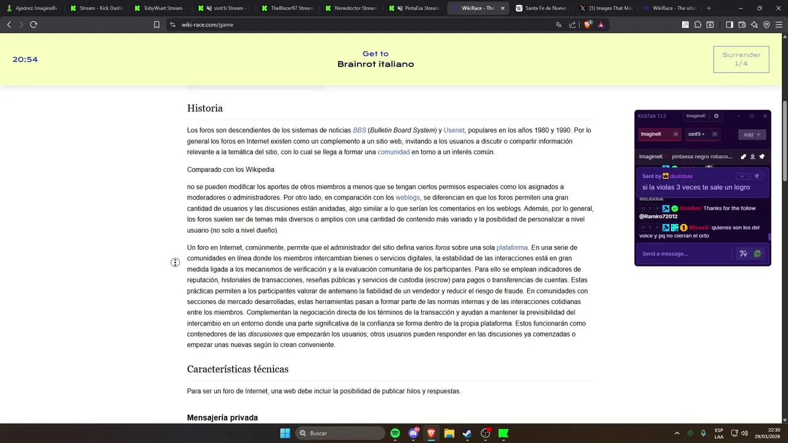Image resolution: width=788 pixels, height=443 pixels.
Task: Open the weblogs link
Action: click(408, 198)
